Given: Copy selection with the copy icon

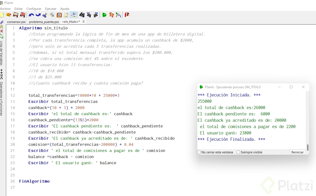Looking at the screenshot, I should click(52, 15).
